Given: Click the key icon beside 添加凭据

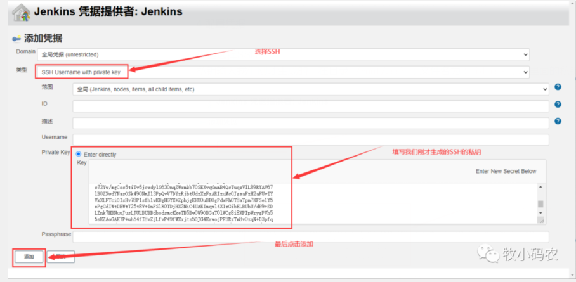Looking at the screenshot, I should click(x=17, y=39).
